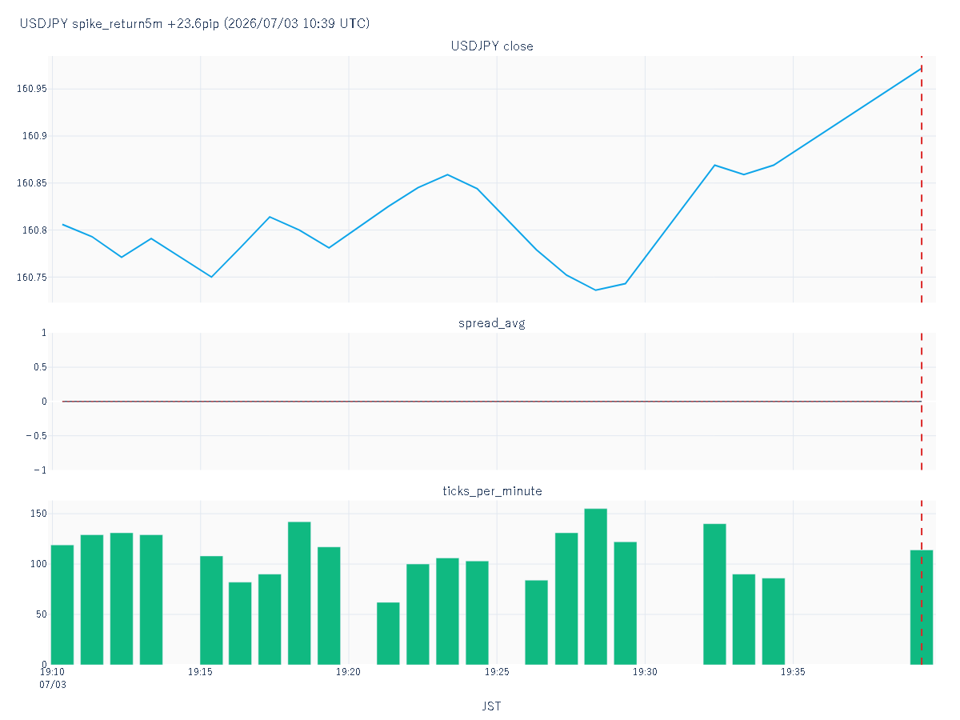
Task: Click the 150 label on the ticks axis
Action: [38, 514]
